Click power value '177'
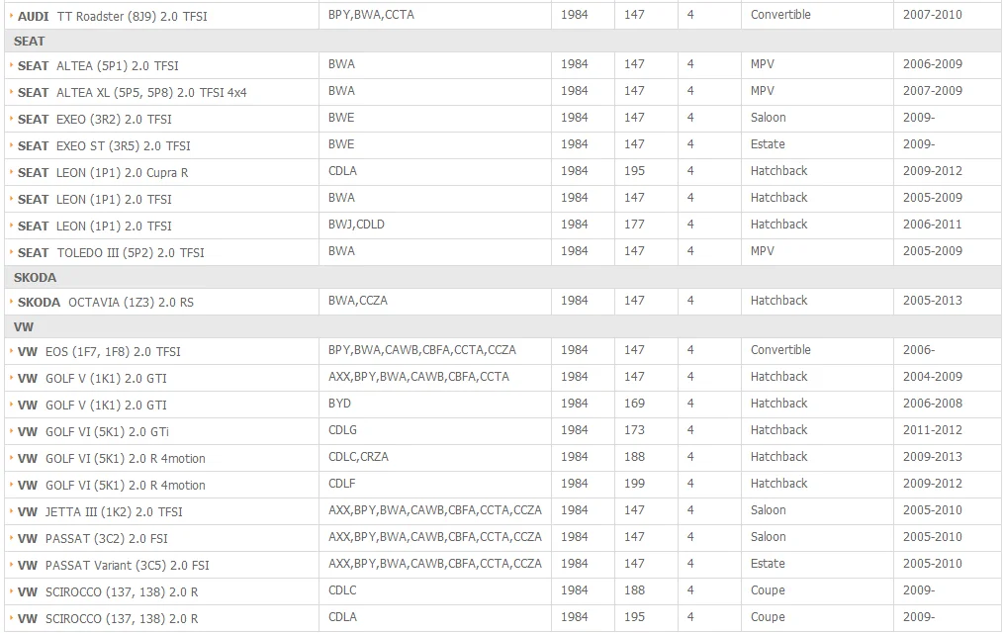 (x=635, y=225)
